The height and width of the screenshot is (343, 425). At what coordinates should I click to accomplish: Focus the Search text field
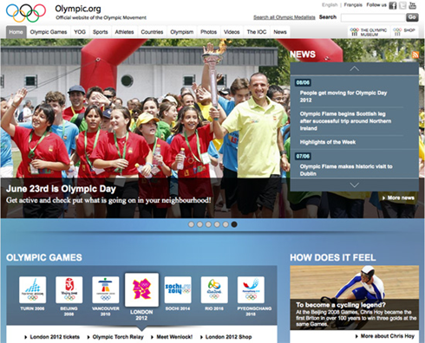tap(373, 17)
